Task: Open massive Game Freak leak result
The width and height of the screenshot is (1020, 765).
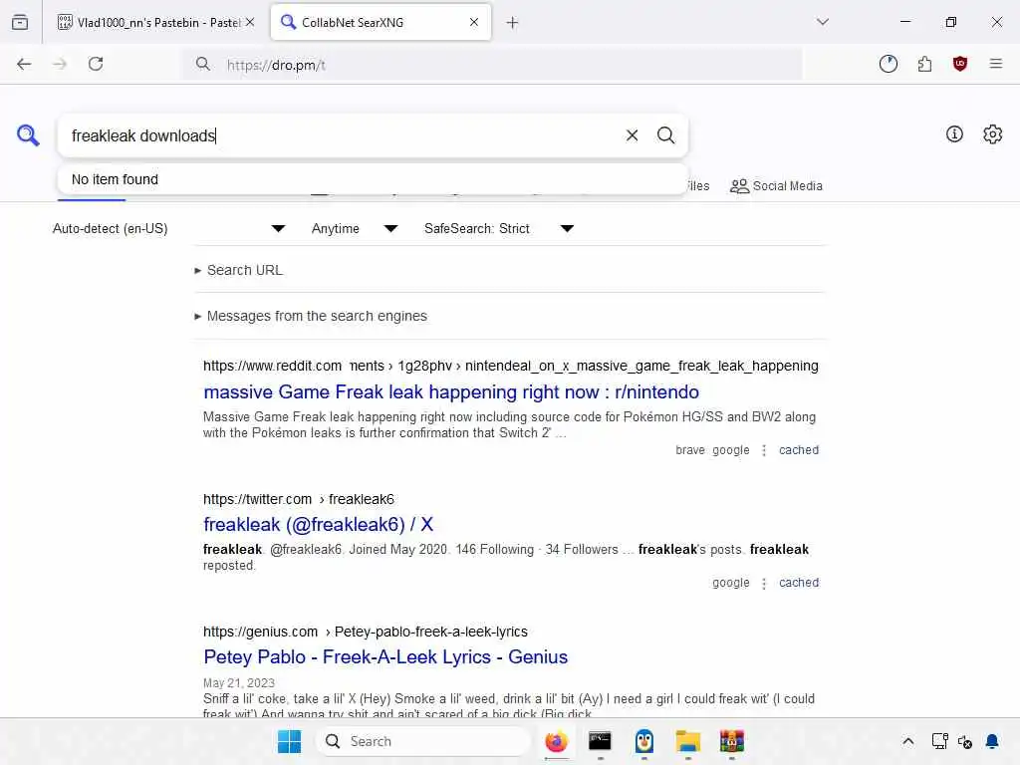Action: 451,392
